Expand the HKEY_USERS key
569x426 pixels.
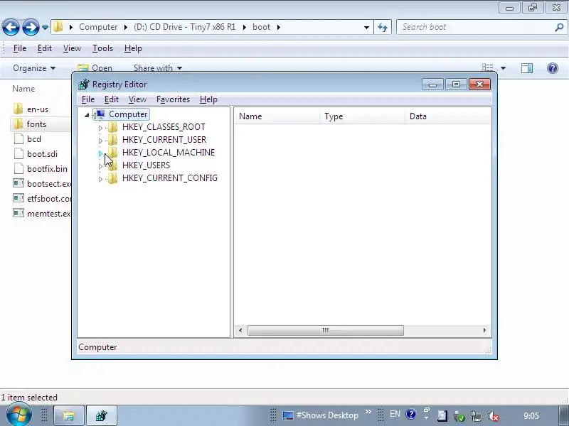tap(100, 166)
